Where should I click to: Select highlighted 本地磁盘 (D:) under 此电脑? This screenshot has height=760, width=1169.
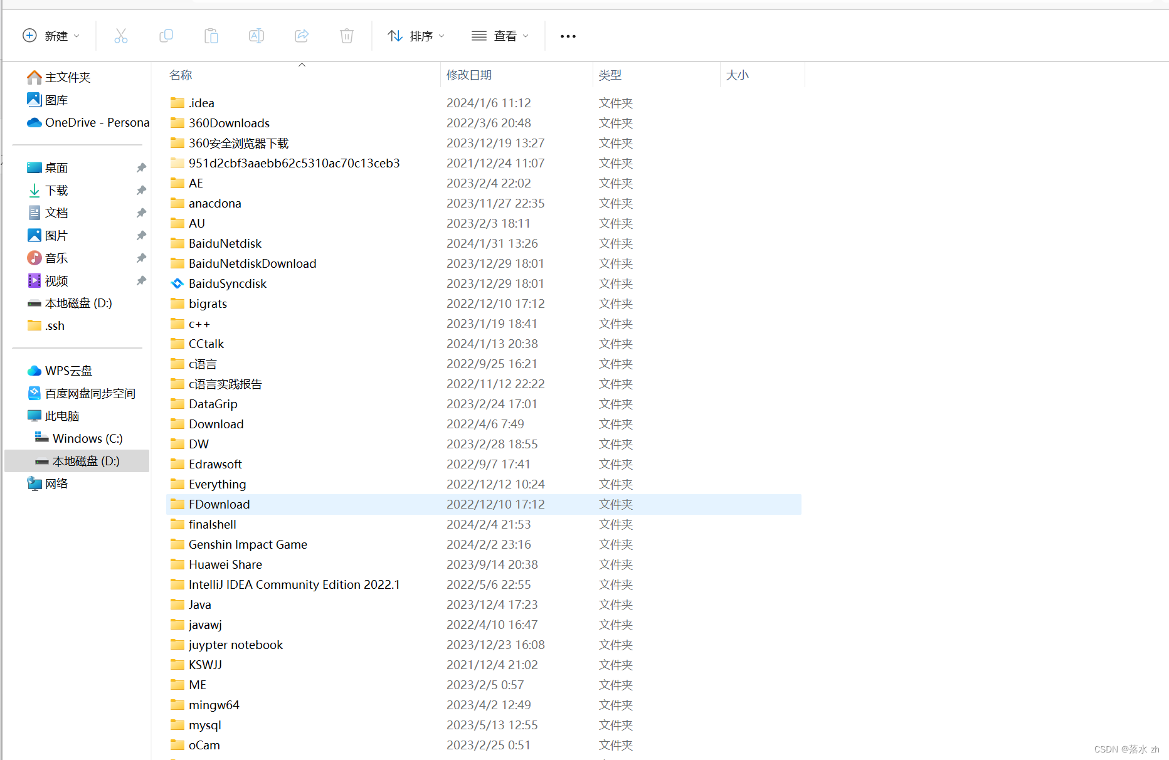tap(77, 461)
